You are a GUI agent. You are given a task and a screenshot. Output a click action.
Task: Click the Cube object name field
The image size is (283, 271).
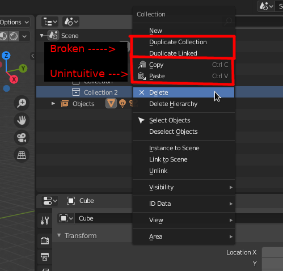click(x=104, y=218)
